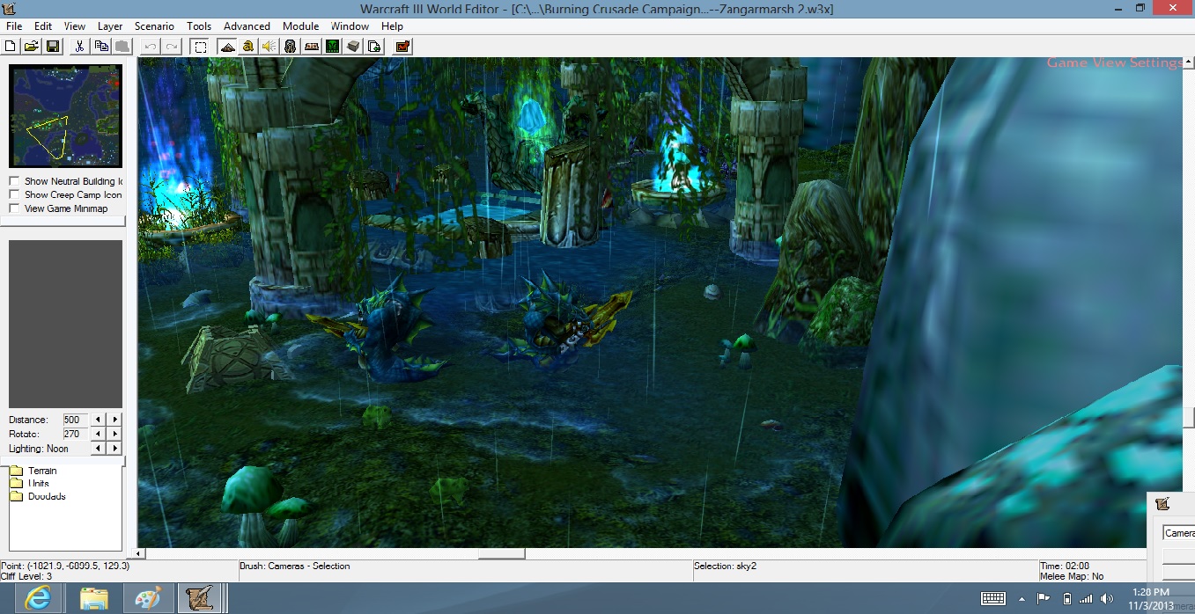Screen dimensions: 1195x614
Task: Click the viewport's scroll-left arrow
Action: tap(136, 554)
